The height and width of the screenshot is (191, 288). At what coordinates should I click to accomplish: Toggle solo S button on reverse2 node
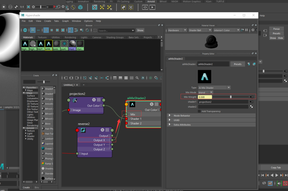102,130
